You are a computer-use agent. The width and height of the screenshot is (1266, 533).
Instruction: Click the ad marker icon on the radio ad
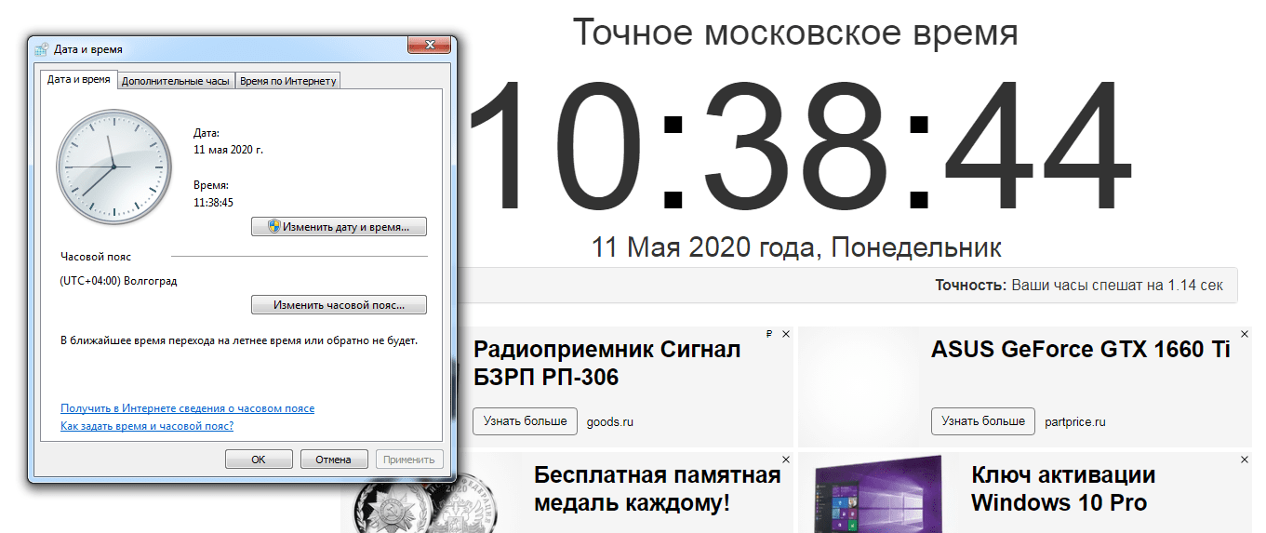(x=768, y=334)
